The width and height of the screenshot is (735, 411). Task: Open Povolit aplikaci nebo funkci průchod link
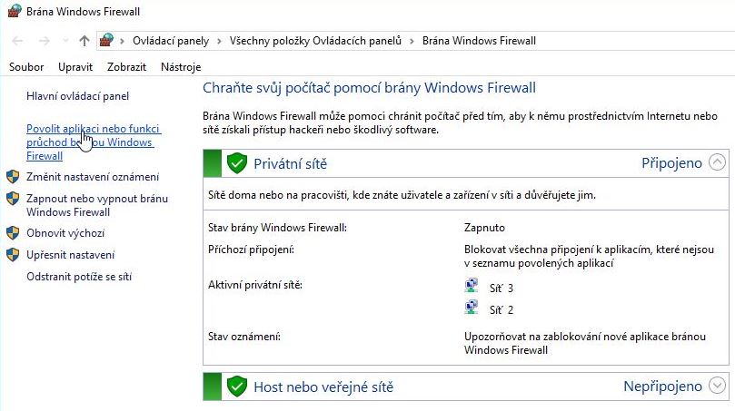(x=94, y=142)
